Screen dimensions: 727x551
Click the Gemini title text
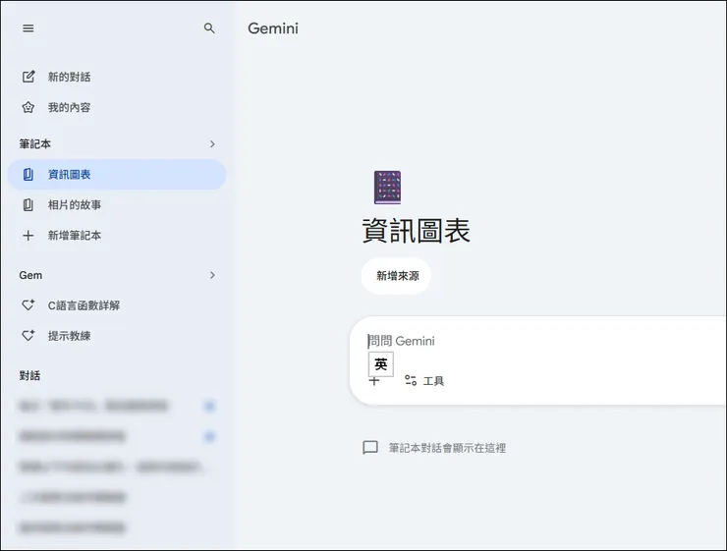pos(273,28)
